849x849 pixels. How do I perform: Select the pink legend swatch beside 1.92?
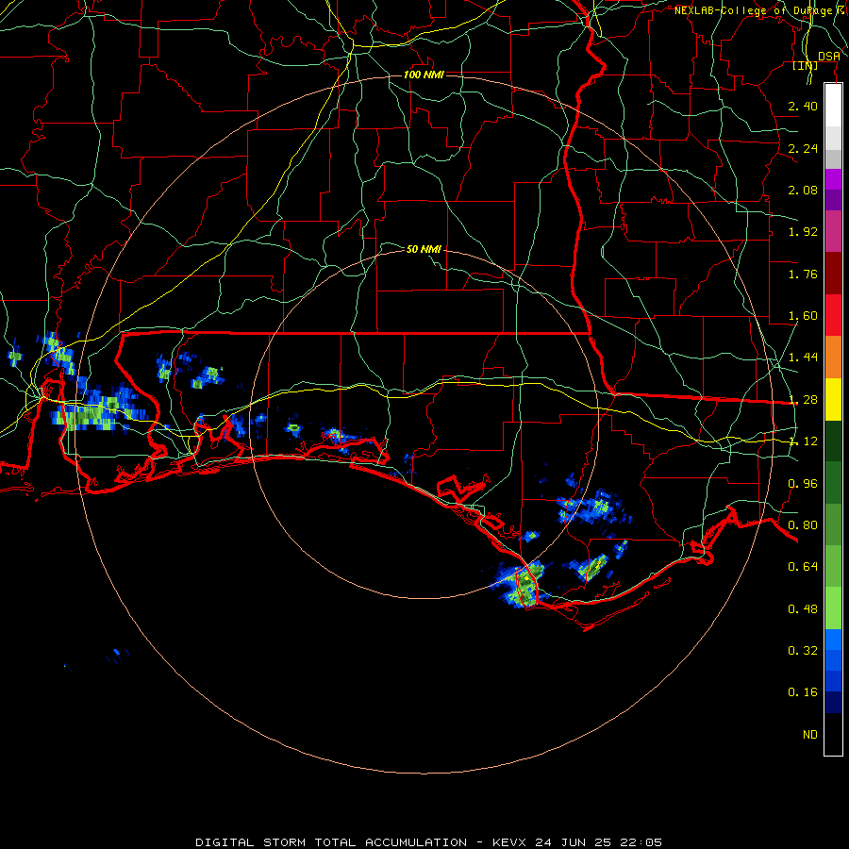[833, 231]
